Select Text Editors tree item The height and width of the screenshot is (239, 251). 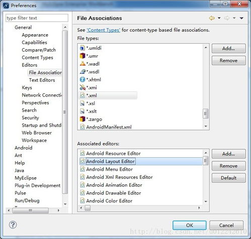42,80
